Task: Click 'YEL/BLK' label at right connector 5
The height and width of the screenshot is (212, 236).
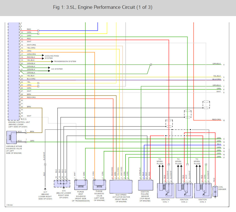Action: pos(217,76)
